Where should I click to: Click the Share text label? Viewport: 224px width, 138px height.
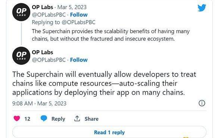pos(91,119)
